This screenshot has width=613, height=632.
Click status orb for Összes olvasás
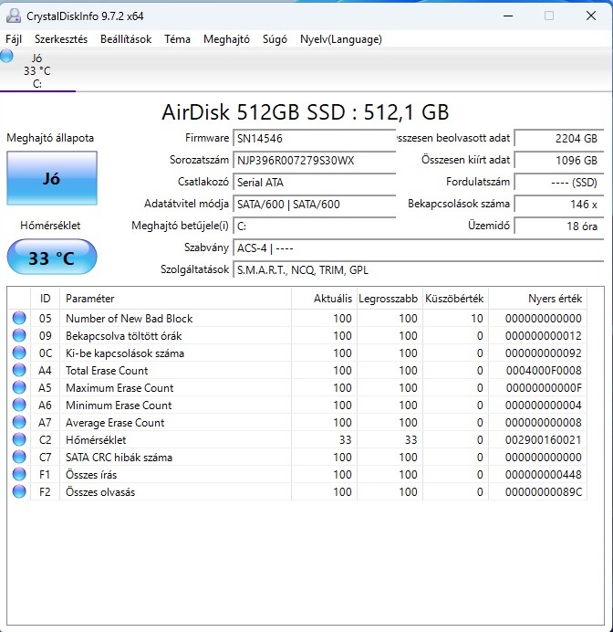pyautogui.click(x=19, y=491)
